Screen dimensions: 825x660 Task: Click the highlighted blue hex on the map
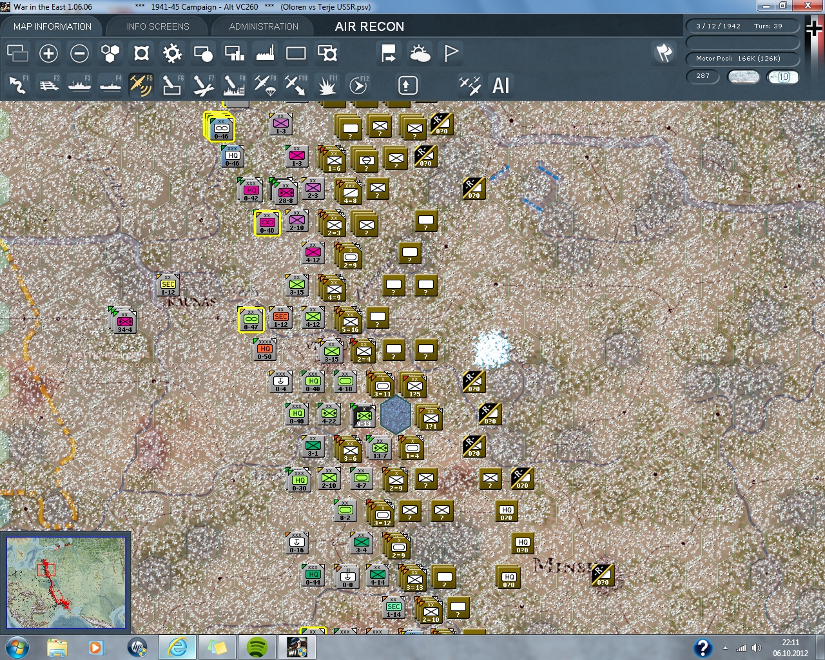coord(395,415)
